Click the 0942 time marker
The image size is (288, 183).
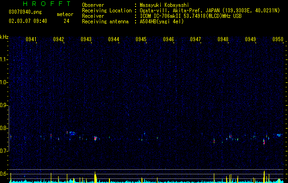[x=59, y=39]
